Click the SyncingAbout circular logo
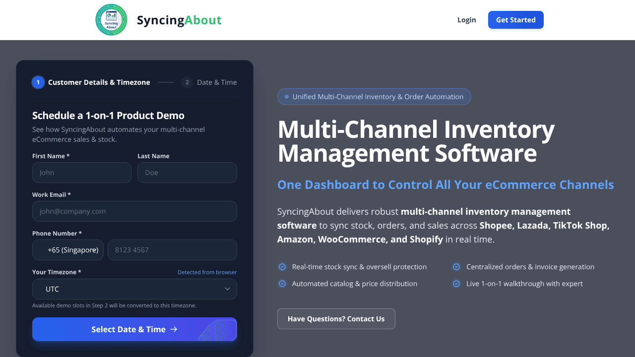 click(111, 20)
